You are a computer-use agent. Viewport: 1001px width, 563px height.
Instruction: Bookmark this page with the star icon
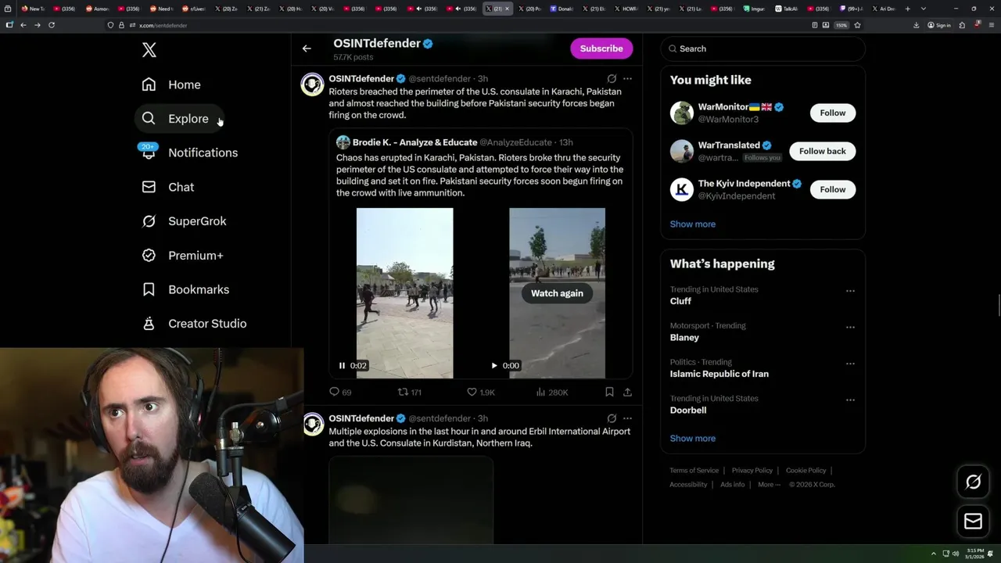pos(858,25)
